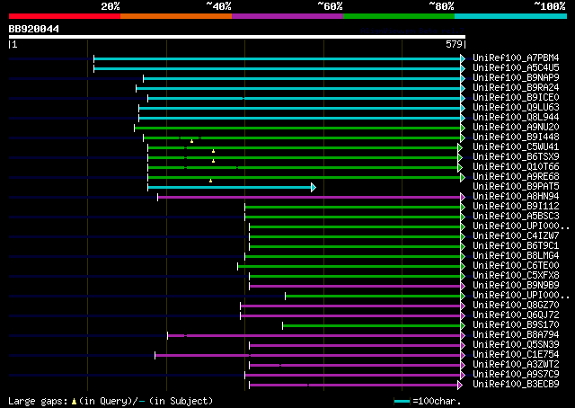
Task: Click the UniRef100_C5XFX8 label
Action: tap(516, 276)
